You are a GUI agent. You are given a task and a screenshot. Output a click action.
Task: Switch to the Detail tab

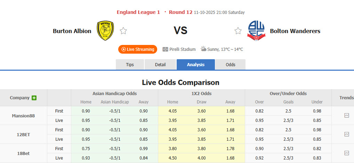(160, 65)
